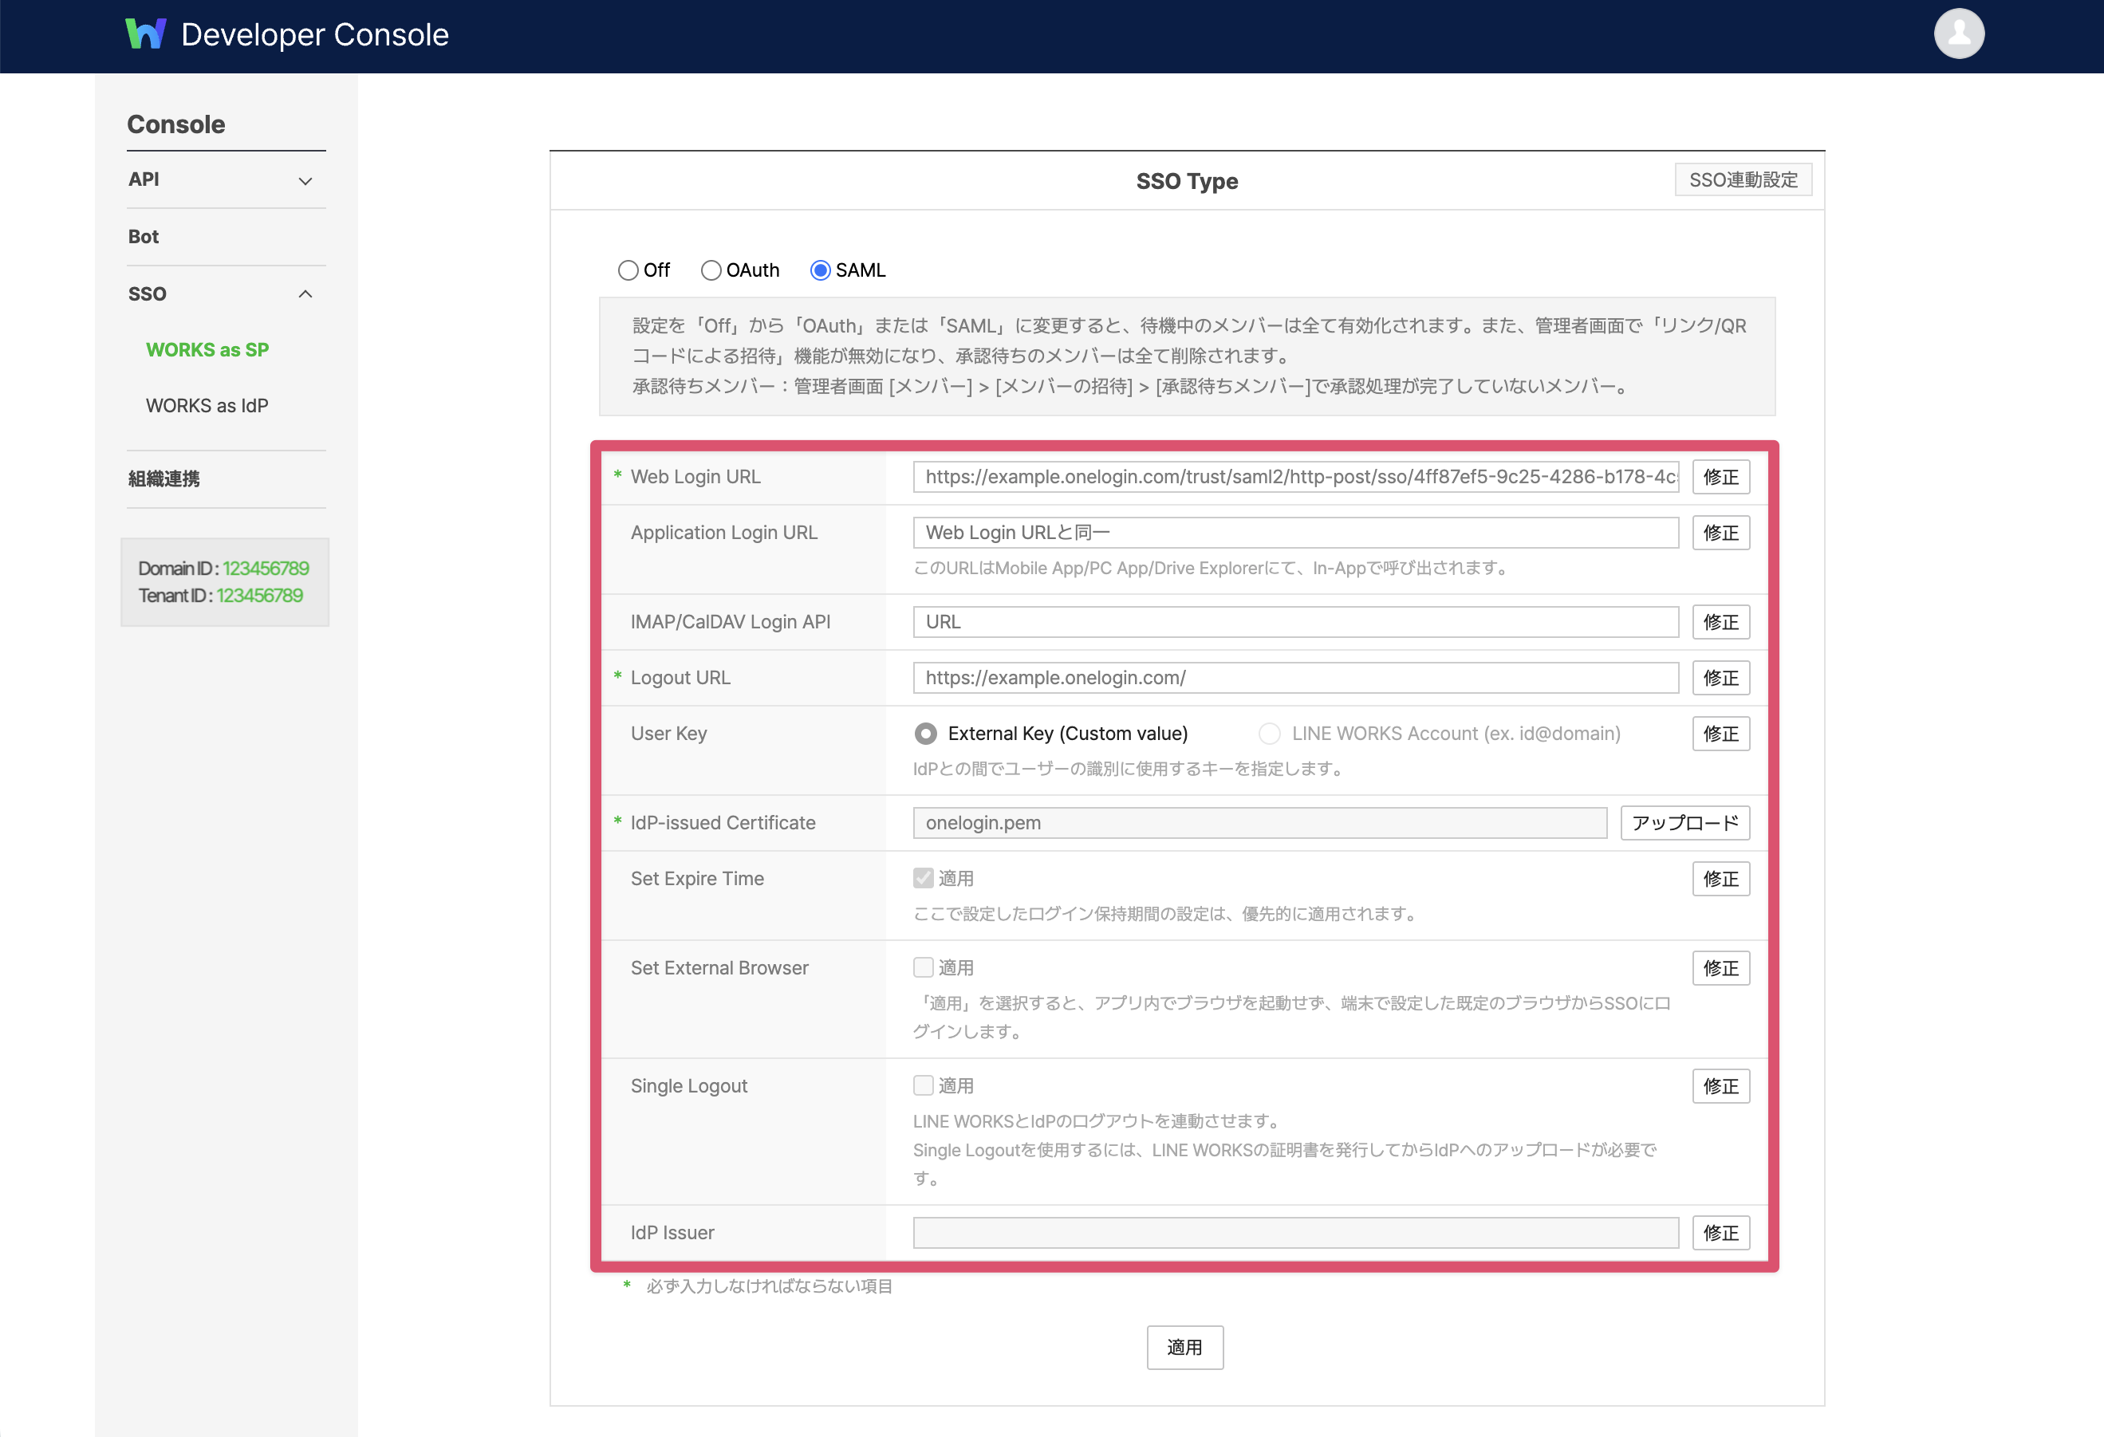The height and width of the screenshot is (1437, 2104).
Task: Choose LINE WORKS Account user key option
Action: coord(1269,734)
